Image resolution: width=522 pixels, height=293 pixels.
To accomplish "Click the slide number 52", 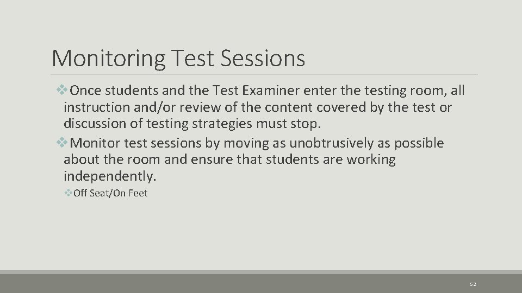I will pyautogui.click(x=472, y=284).
